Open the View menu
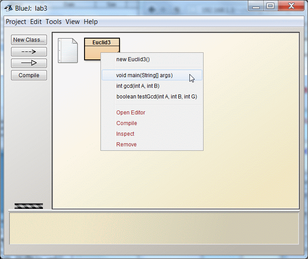Image resolution: width=308 pixels, height=259 pixels. coord(73,21)
